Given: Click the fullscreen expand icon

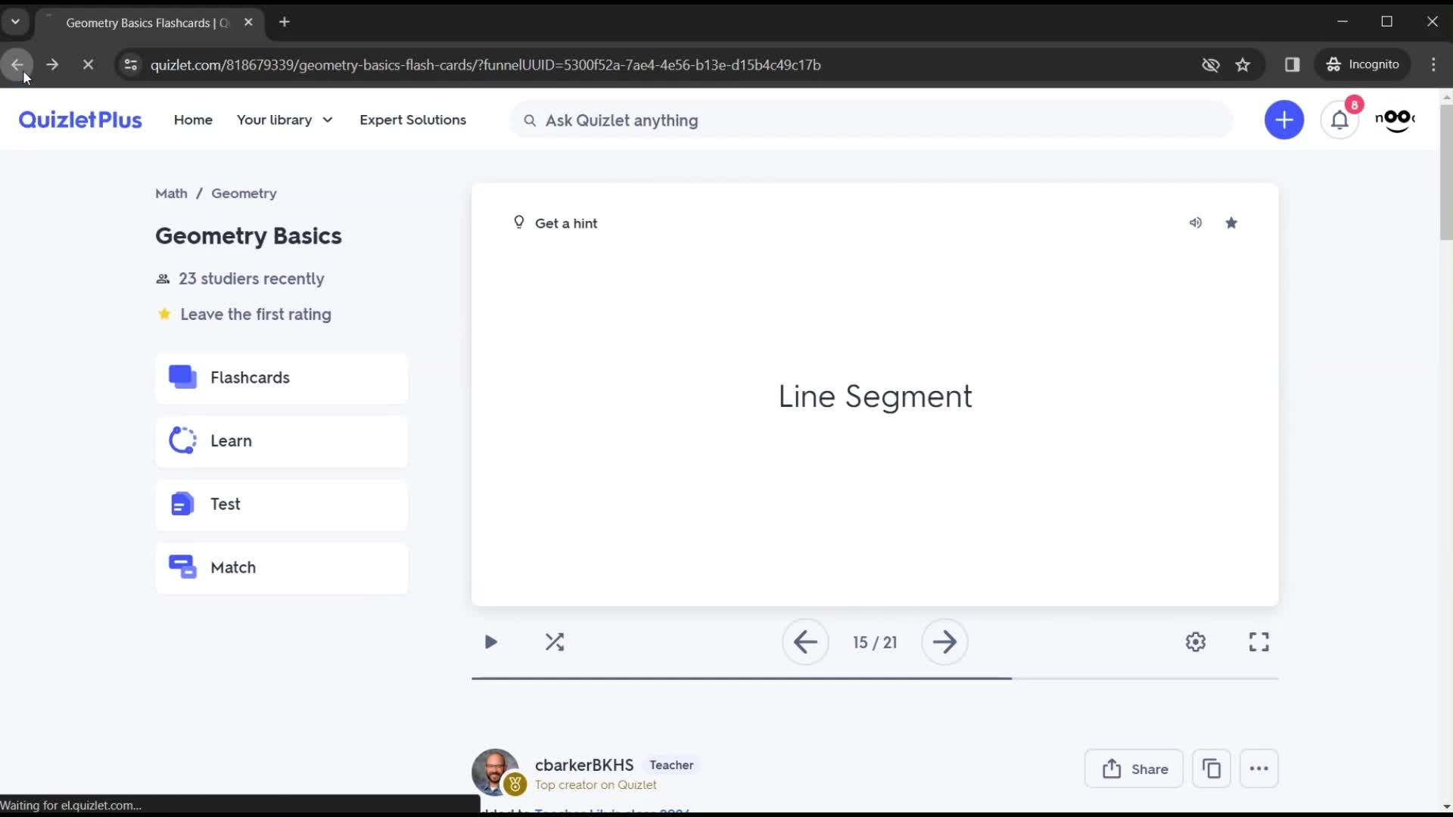Looking at the screenshot, I should tap(1259, 641).
